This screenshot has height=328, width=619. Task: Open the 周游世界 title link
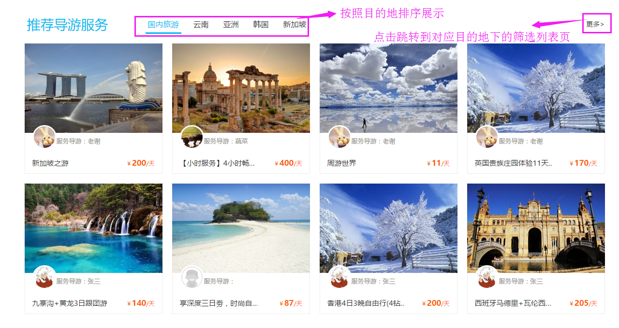click(x=341, y=163)
